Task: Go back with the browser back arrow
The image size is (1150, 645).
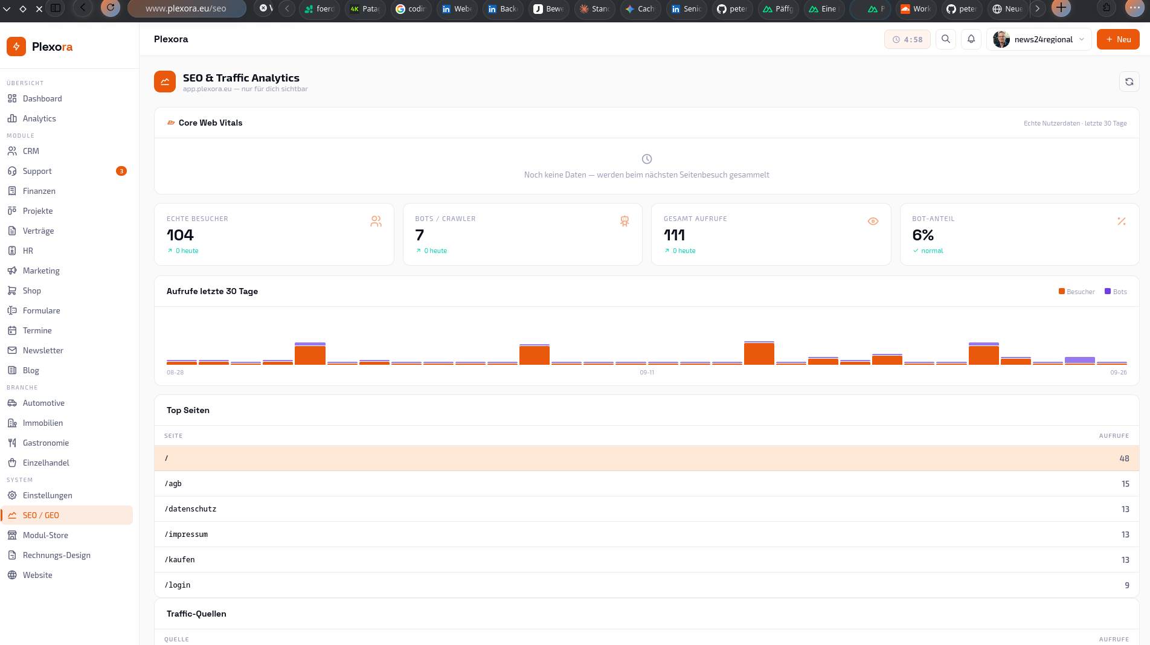Action: tap(83, 8)
